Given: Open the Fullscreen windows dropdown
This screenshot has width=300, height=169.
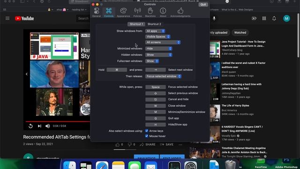Looking at the screenshot, I should tap(152, 61).
